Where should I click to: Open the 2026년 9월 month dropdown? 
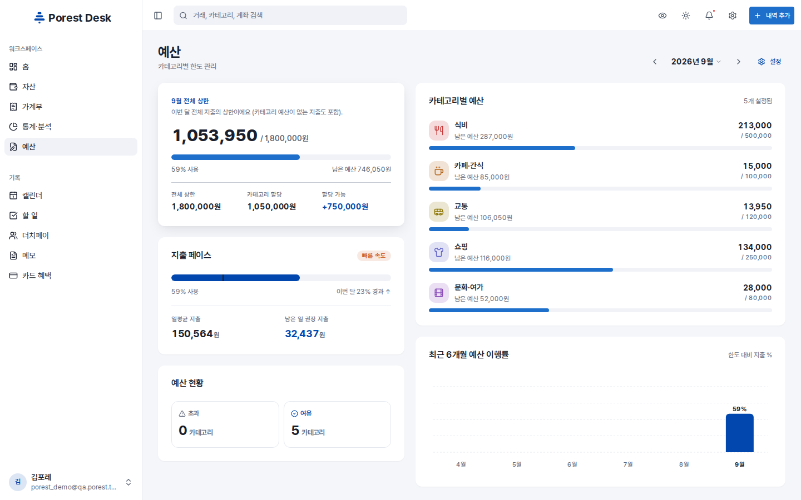coord(696,62)
